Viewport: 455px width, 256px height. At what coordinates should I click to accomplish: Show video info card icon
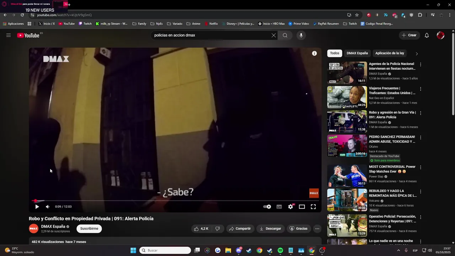[314, 53]
